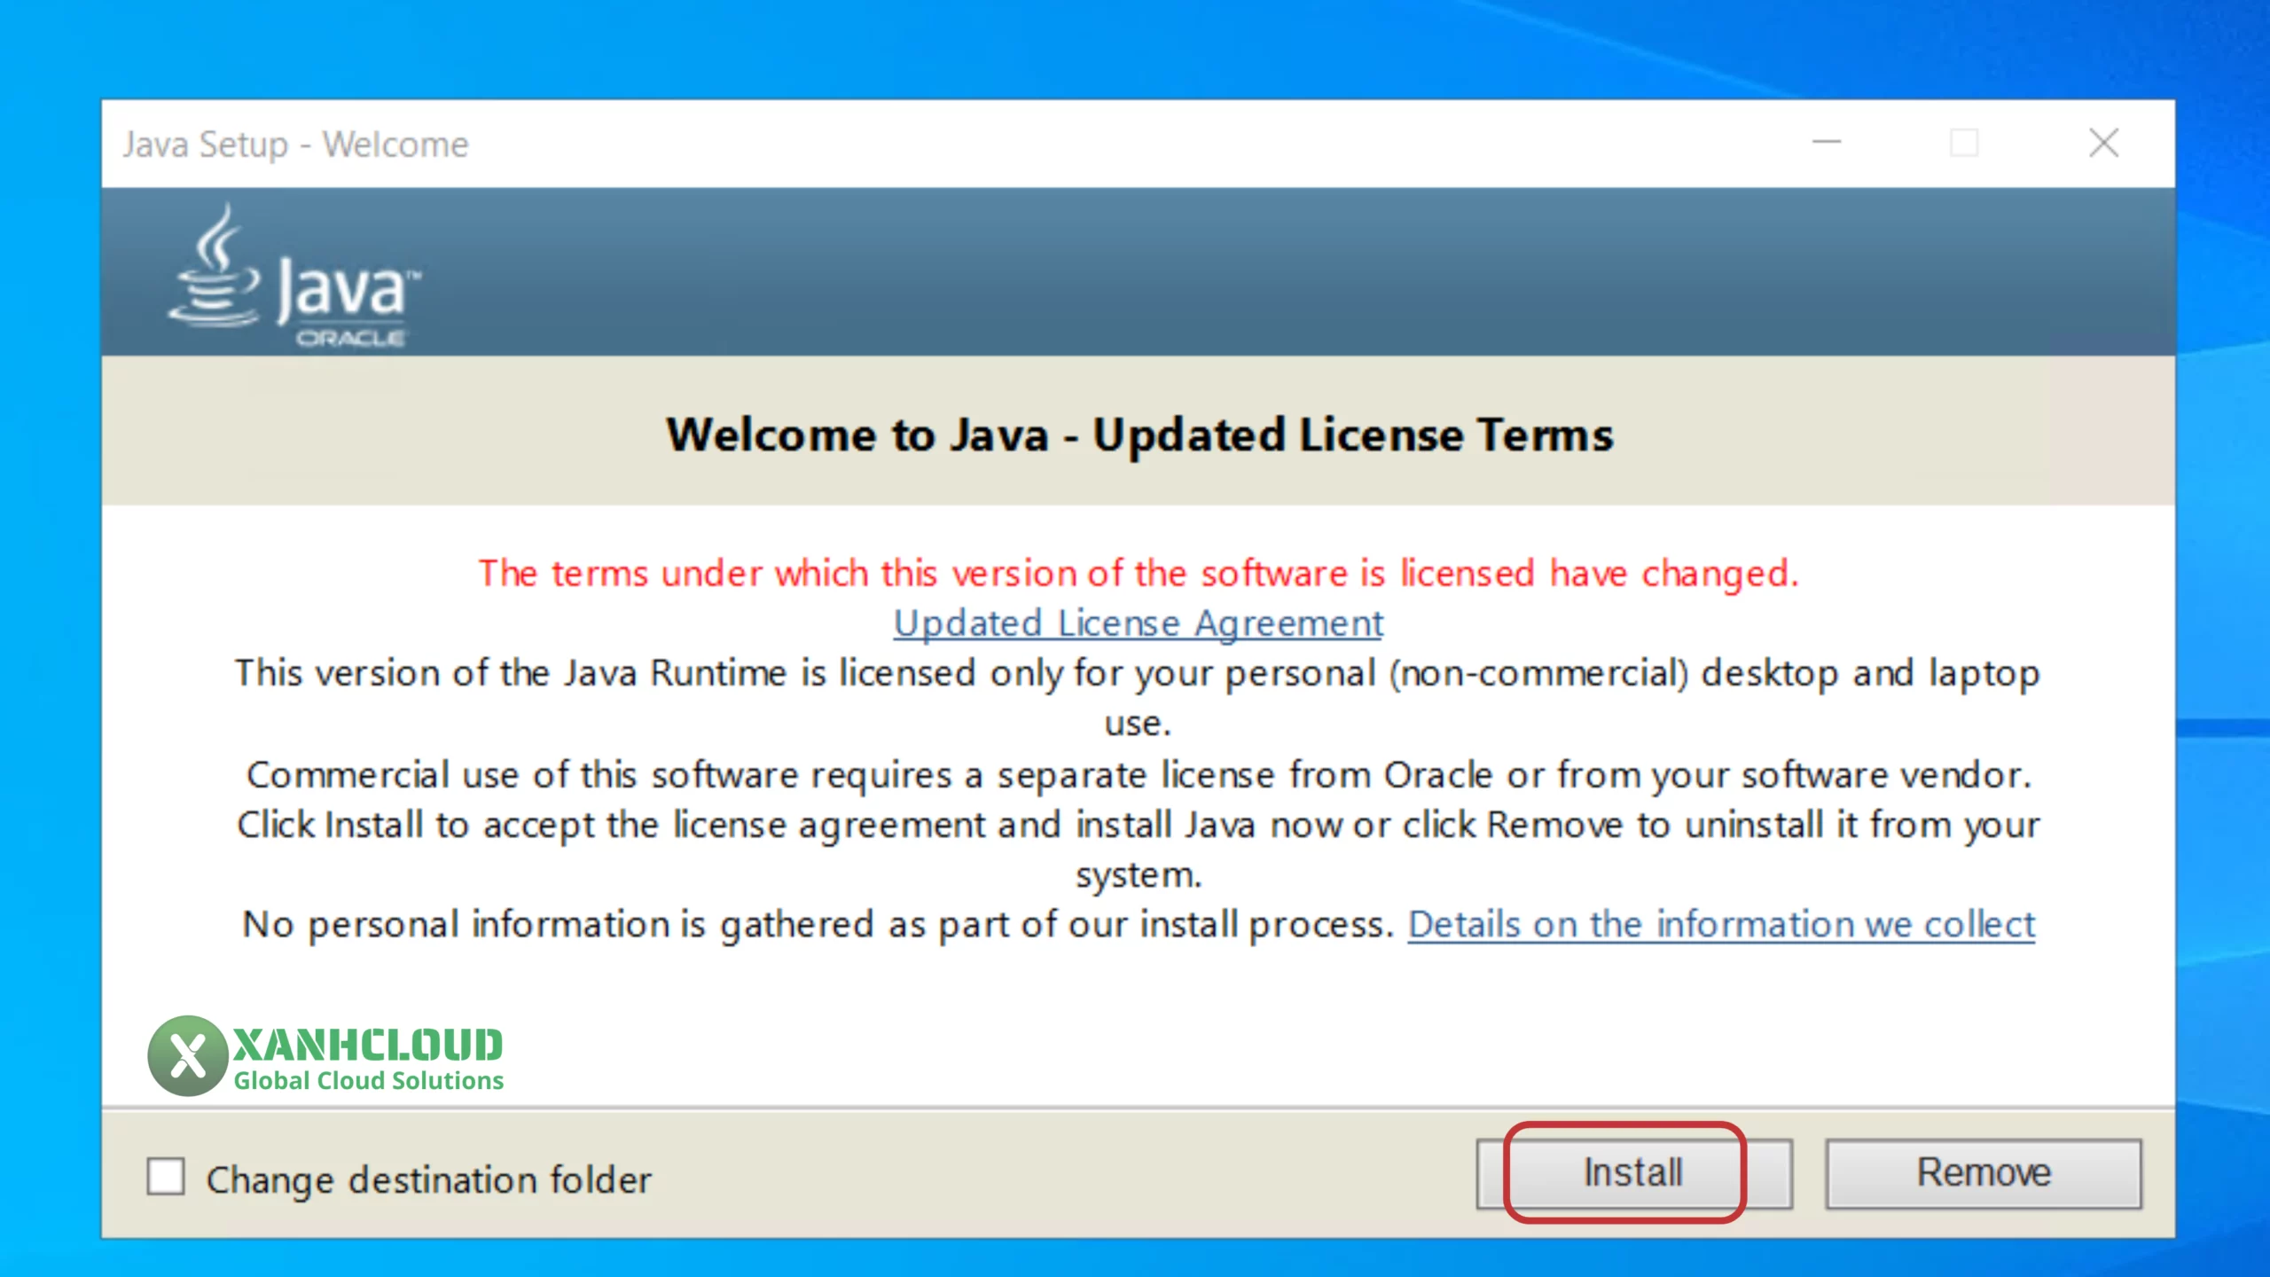
Task: Click the Oracle wordmark under the Java logo
Action: (351, 337)
